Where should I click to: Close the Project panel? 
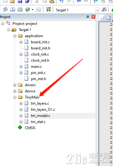(x=93, y=17)
